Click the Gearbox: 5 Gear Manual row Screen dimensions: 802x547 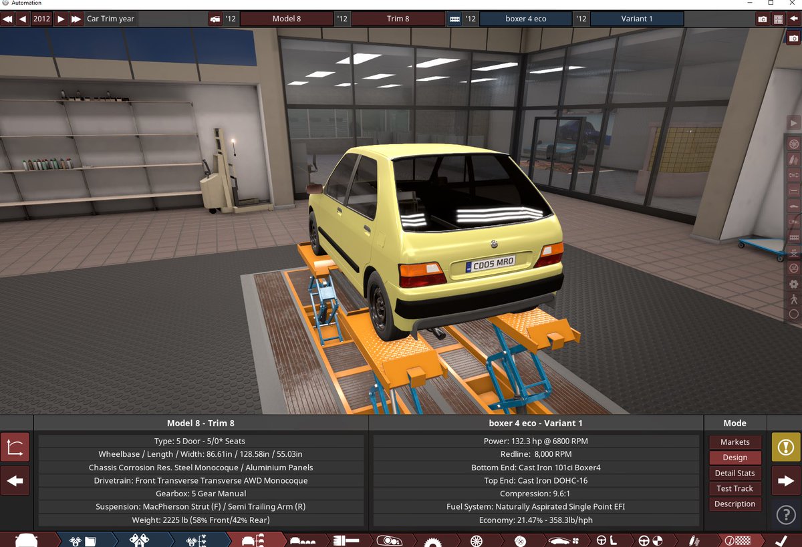(x=201, y=494)
